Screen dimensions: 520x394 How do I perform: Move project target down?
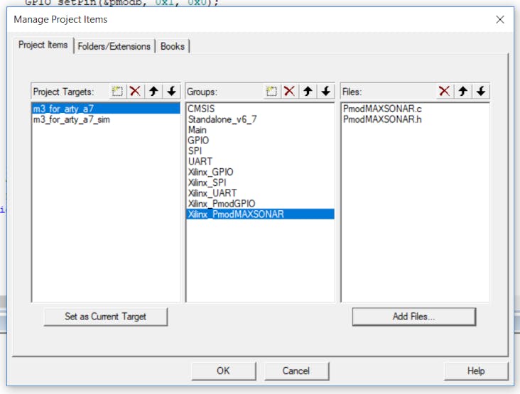point(171,91)
